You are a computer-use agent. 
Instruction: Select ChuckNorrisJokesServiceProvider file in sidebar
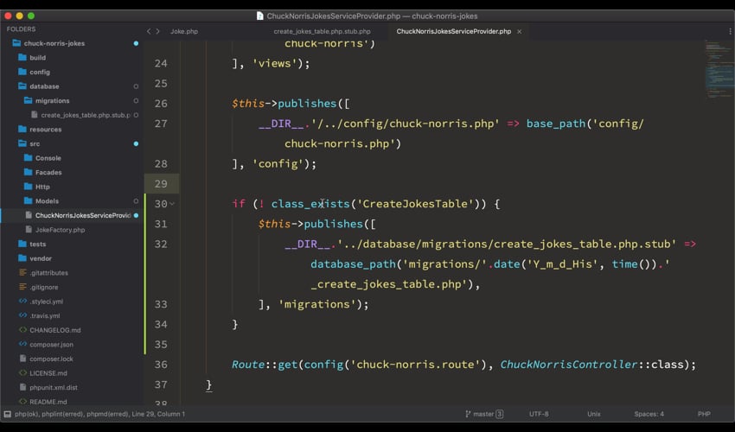[x=82, y=215]
